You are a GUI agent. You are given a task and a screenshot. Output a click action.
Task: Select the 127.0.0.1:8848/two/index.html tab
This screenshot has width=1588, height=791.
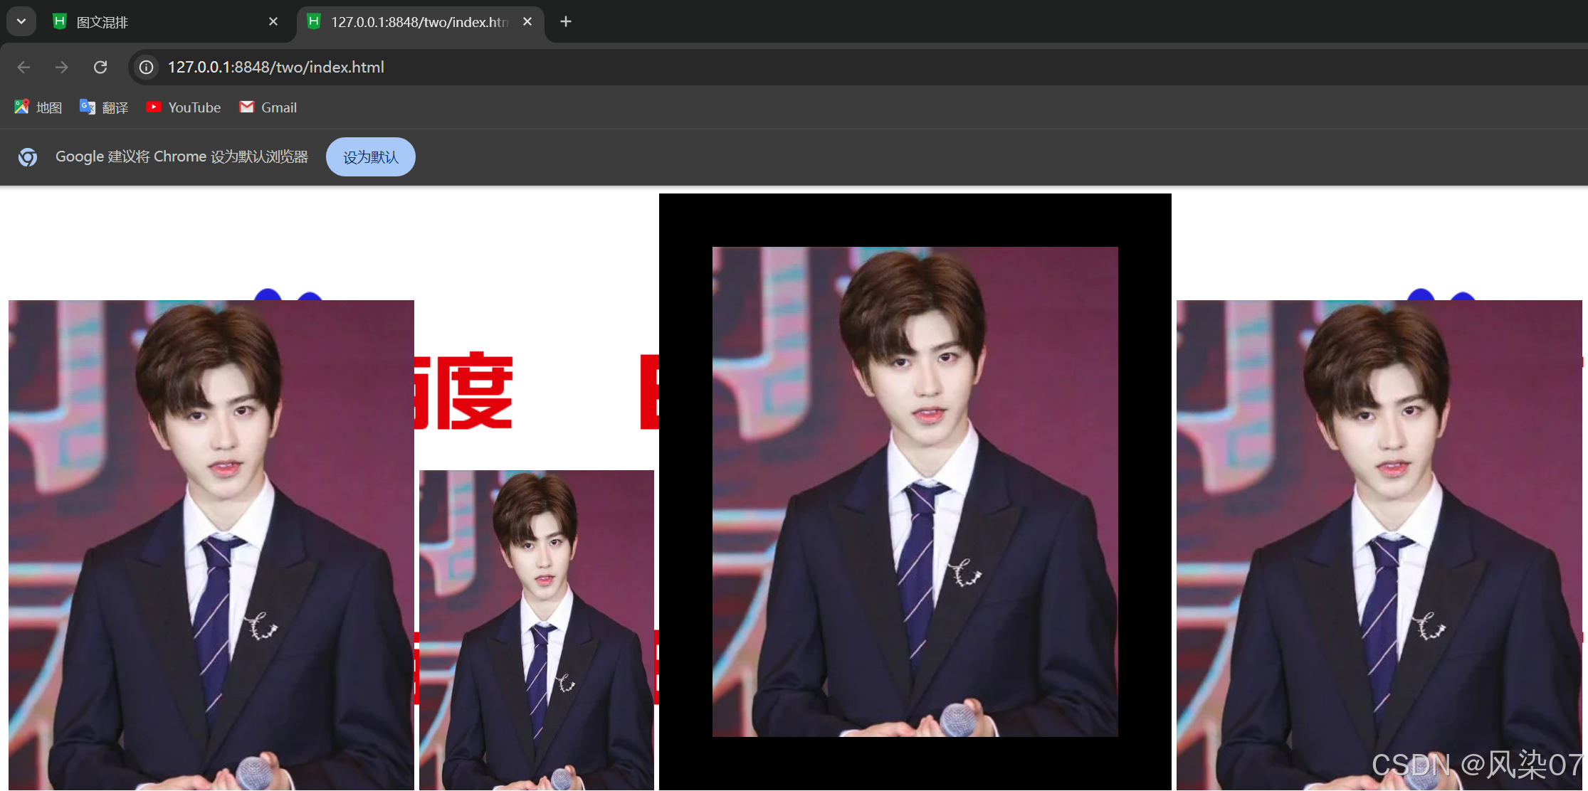click(419, 22)
